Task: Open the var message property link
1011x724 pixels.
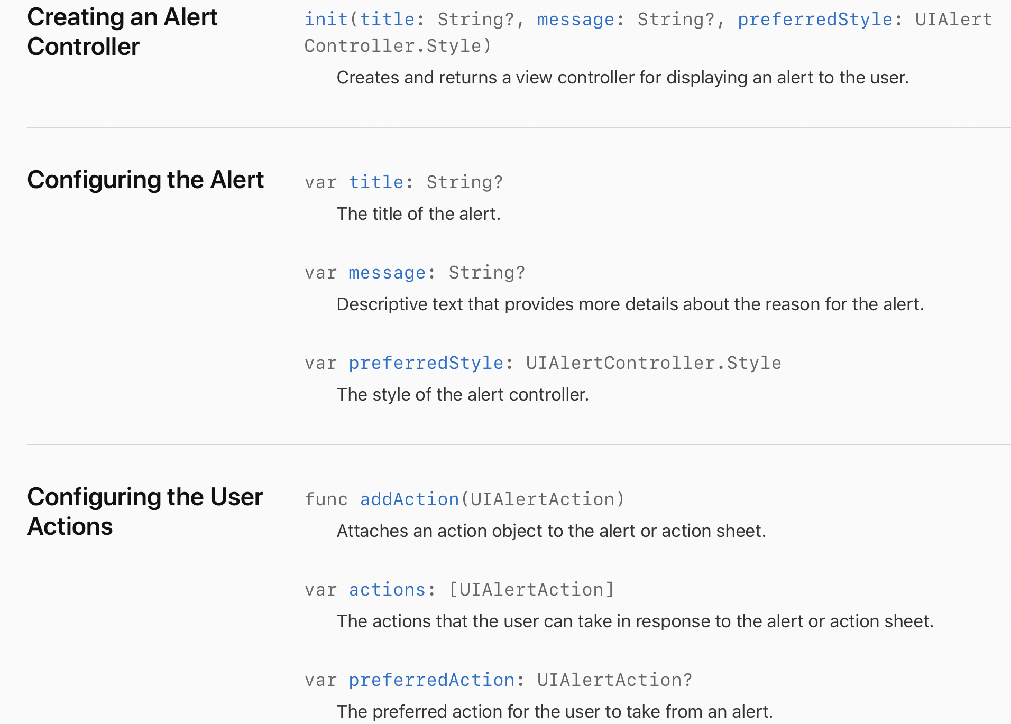Action: (x=387, y=273)
